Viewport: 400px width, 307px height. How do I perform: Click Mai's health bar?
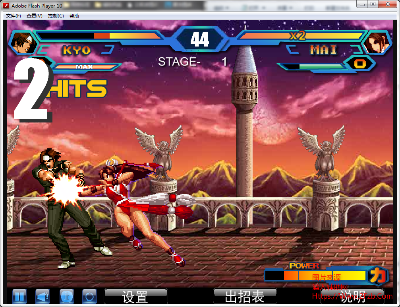[x=301, y=35]
